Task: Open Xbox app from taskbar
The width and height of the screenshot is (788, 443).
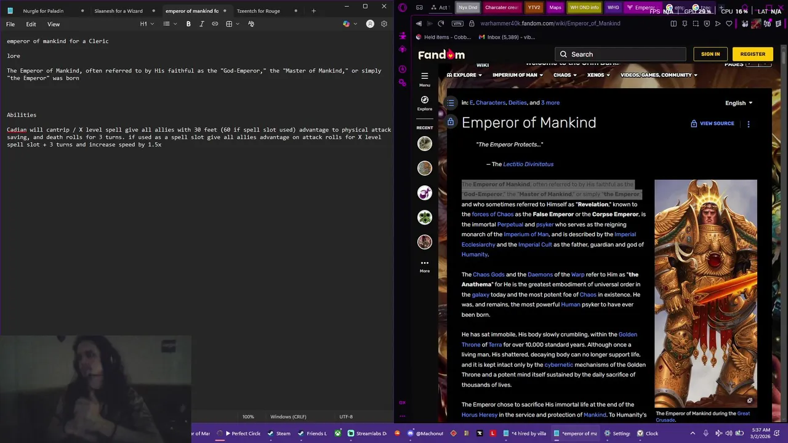Action: click(x=338, y=433)
